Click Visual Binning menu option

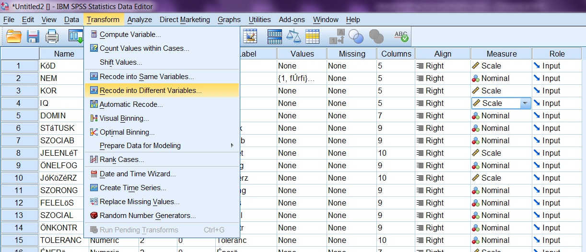pyautogui.click(x=124, y=118)
